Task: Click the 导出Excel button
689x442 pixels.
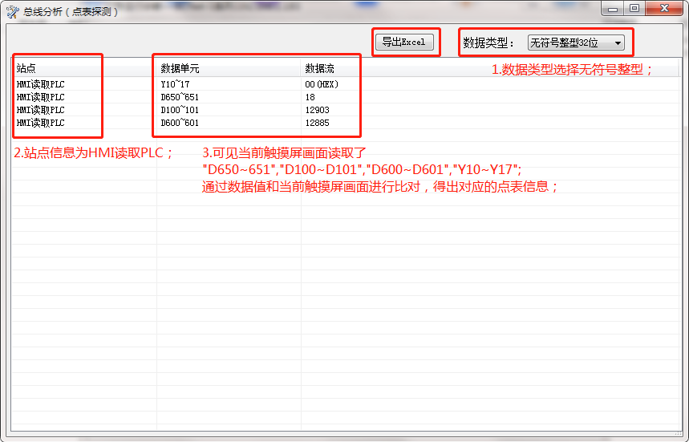Action: click(403, 43)
